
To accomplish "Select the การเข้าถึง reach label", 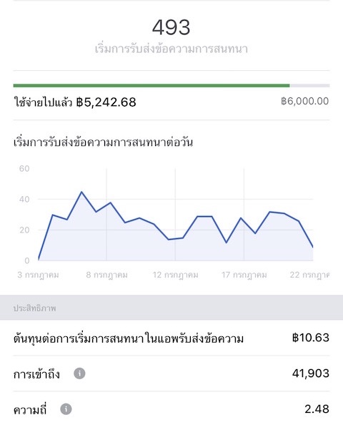I will [36, 374].
